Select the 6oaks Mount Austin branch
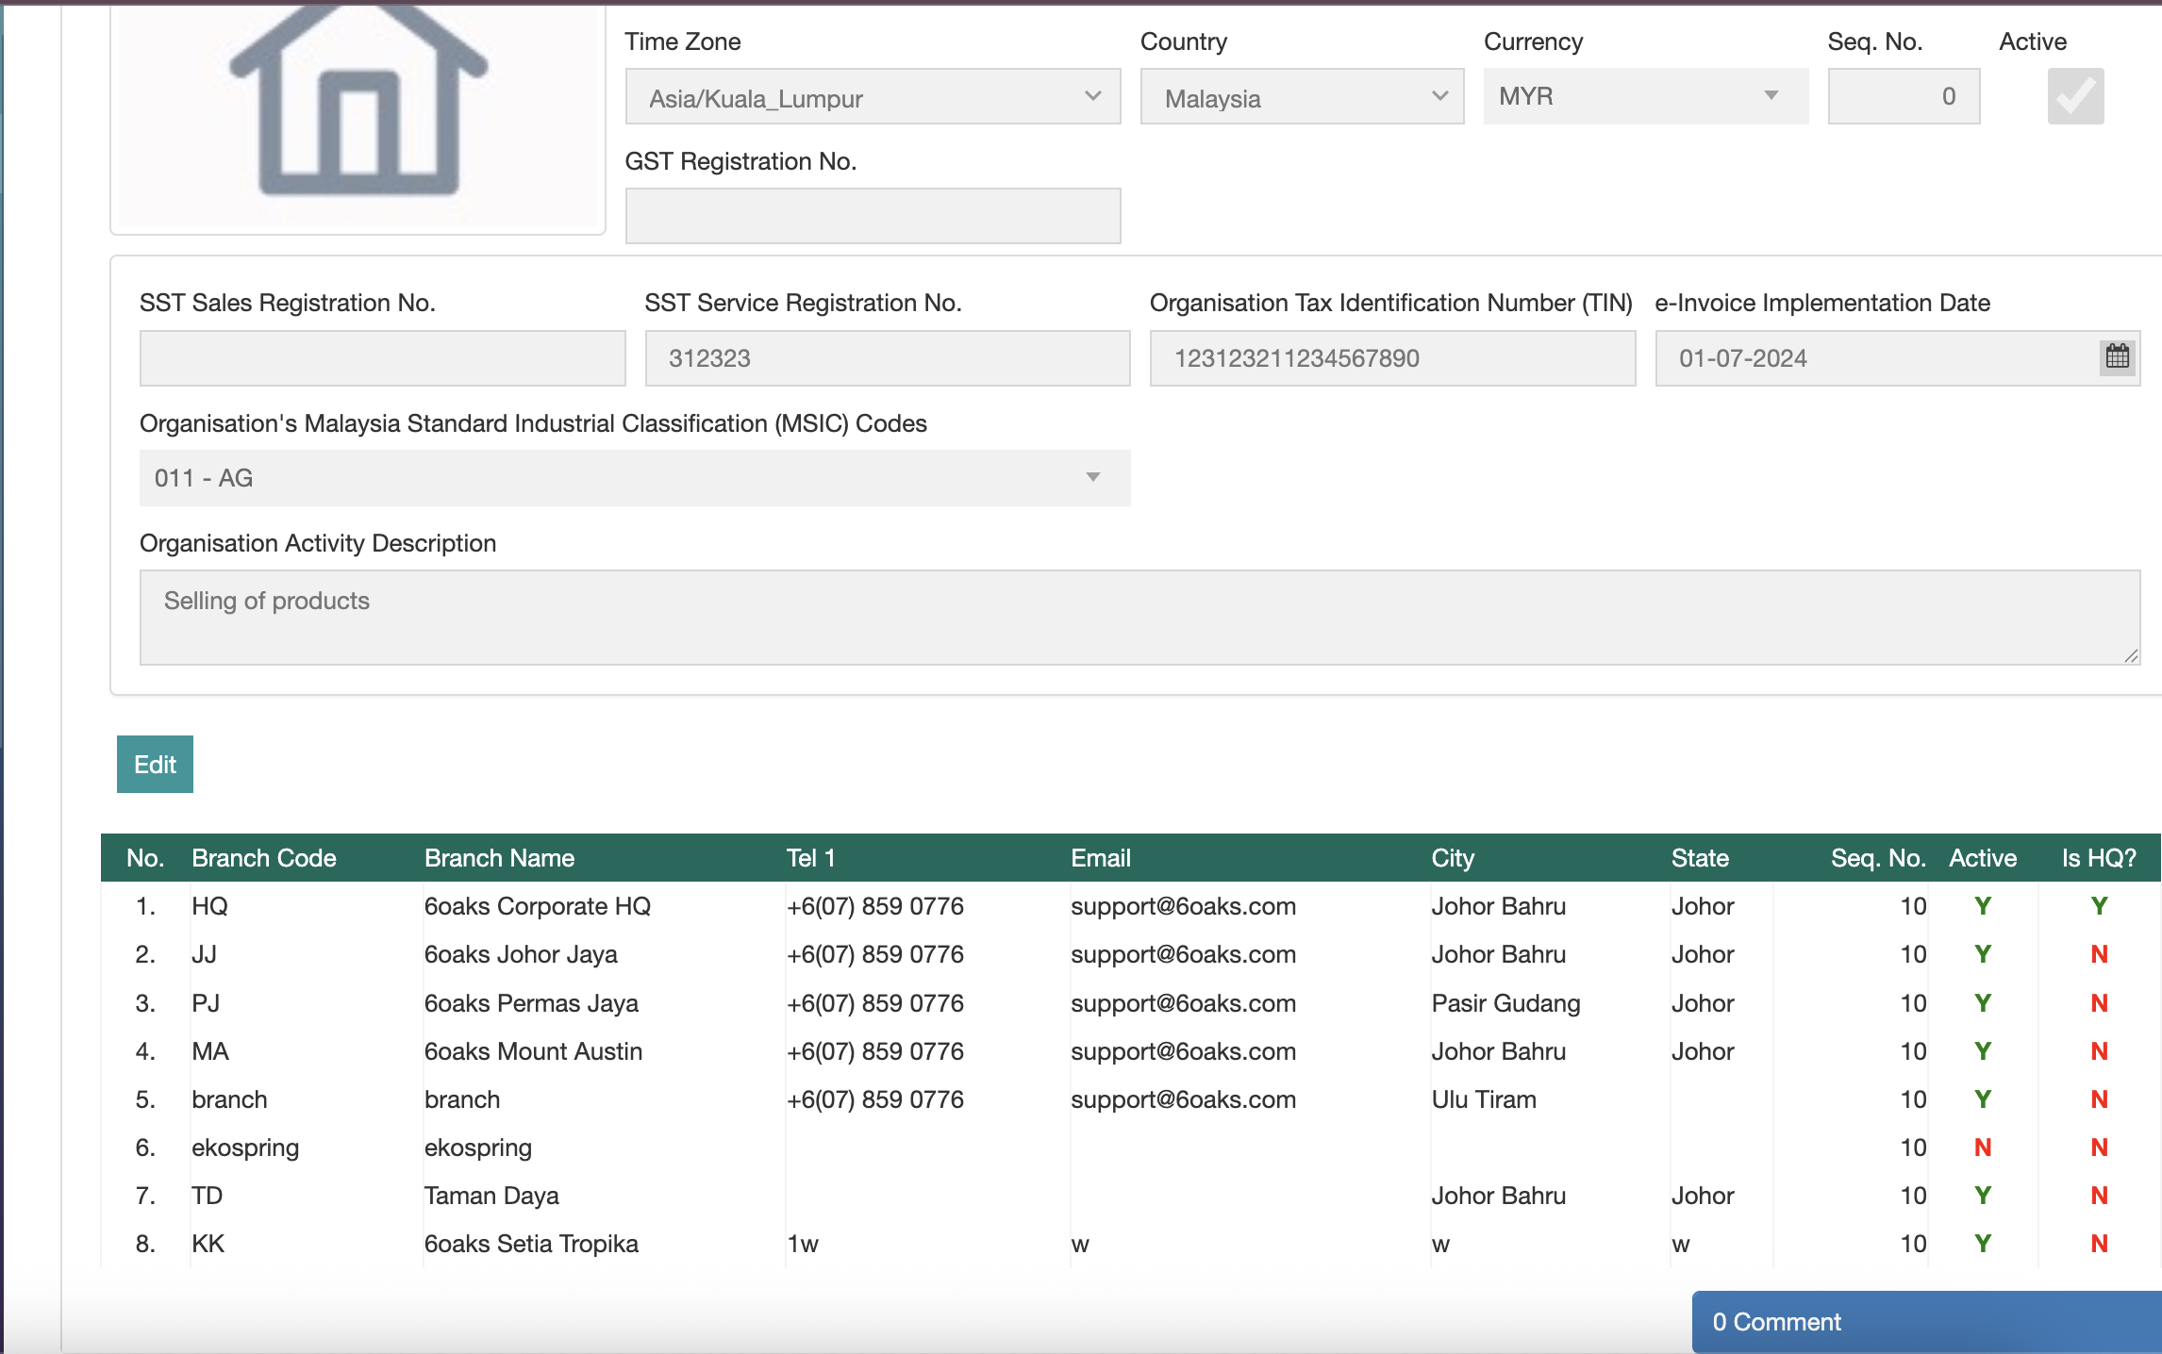Screen dimensions: 2162x1354 click(x=533, y=1051)
